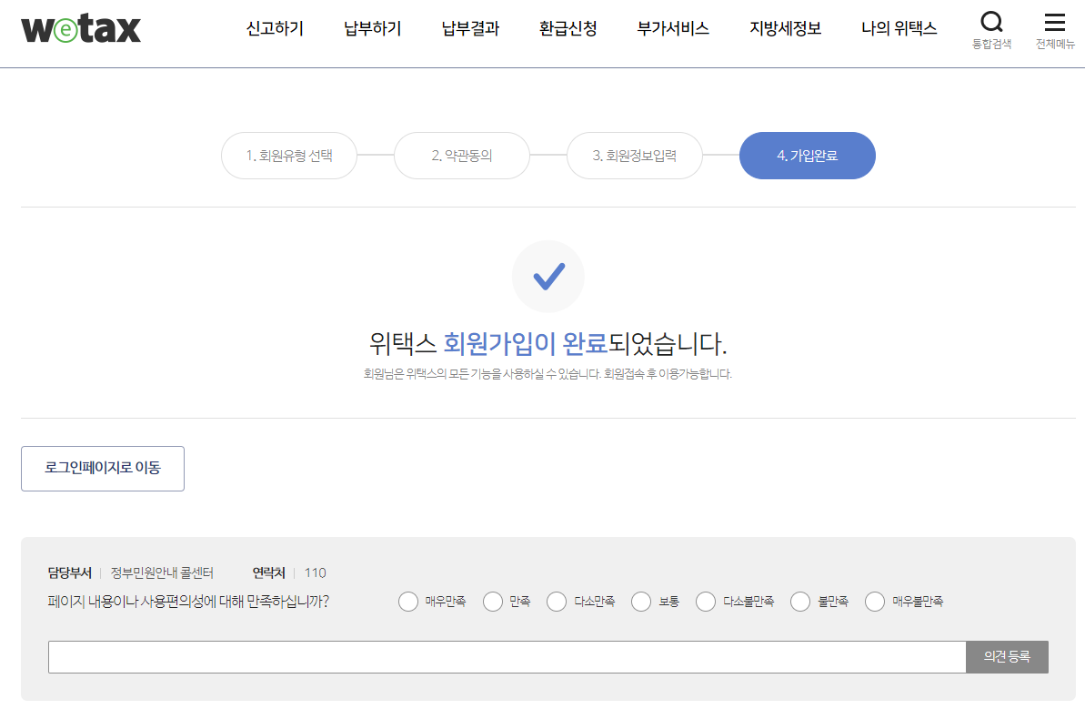Open the 신고하기 menu
The height and width of the screenshot is (709, 1085).
tap(275, 29)
